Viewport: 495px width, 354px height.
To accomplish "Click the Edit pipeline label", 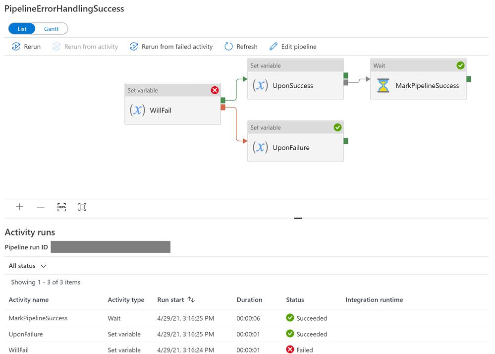I will click(299, 47).
